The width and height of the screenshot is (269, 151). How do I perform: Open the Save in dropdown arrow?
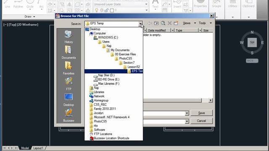click(140, 23)
